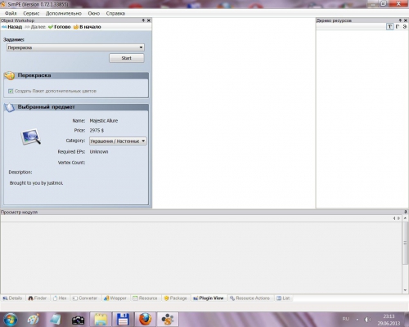The height and width of the screenshot is (327, 409).
Task: Switch to the Resource Actions tab
Action: point(249,298)
